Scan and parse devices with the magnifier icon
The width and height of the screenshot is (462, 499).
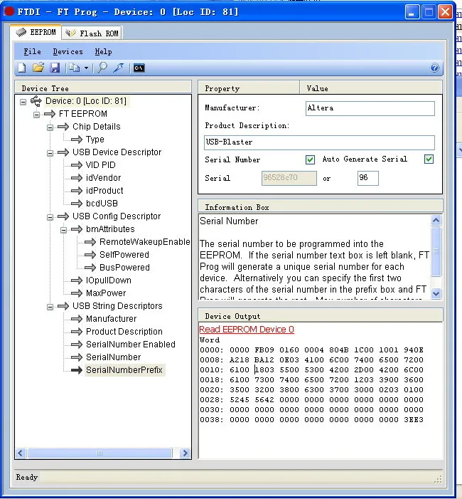pos(102,68)
